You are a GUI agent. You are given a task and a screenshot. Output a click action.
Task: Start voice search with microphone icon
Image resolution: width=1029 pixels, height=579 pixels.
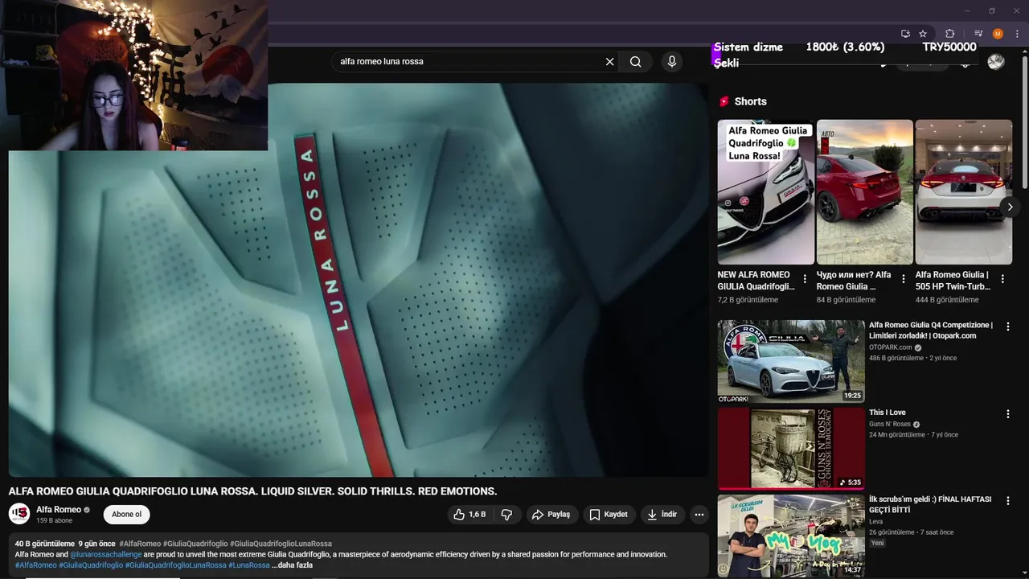(672, 61)
